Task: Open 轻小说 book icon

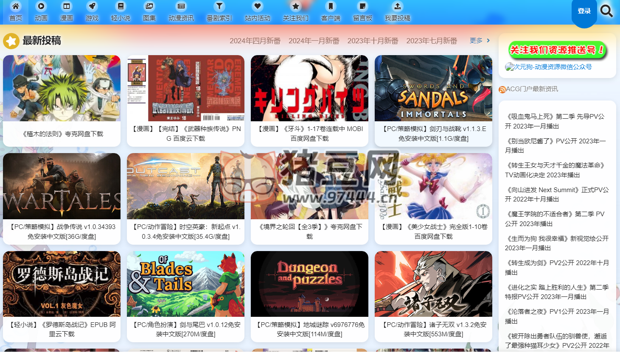Action: coord(121,6)
